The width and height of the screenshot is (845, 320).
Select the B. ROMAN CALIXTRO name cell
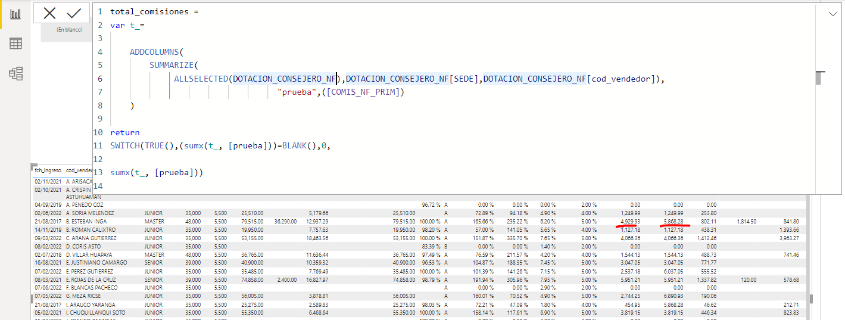point(90,229)
